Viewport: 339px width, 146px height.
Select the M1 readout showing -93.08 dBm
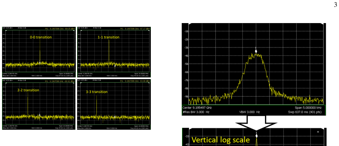[x=135, y=81]
